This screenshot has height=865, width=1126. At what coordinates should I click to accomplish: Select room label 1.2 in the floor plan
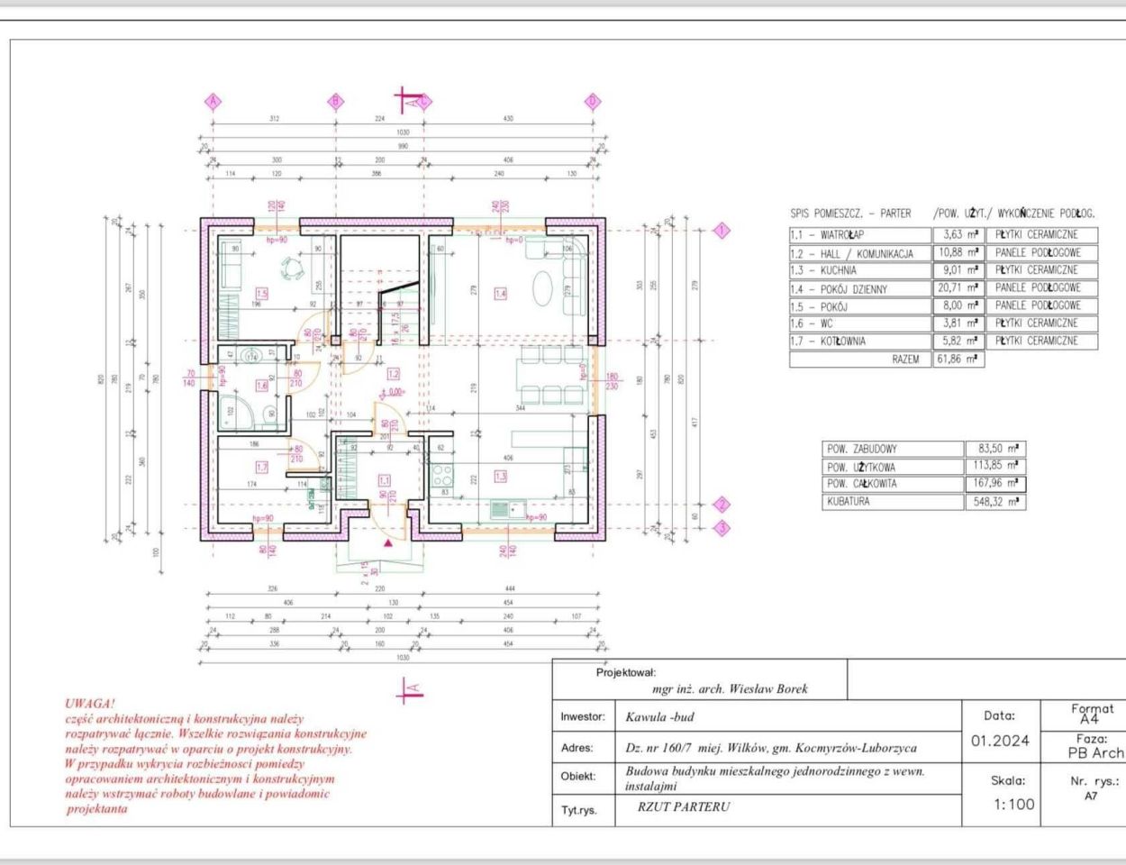point(393,373)
